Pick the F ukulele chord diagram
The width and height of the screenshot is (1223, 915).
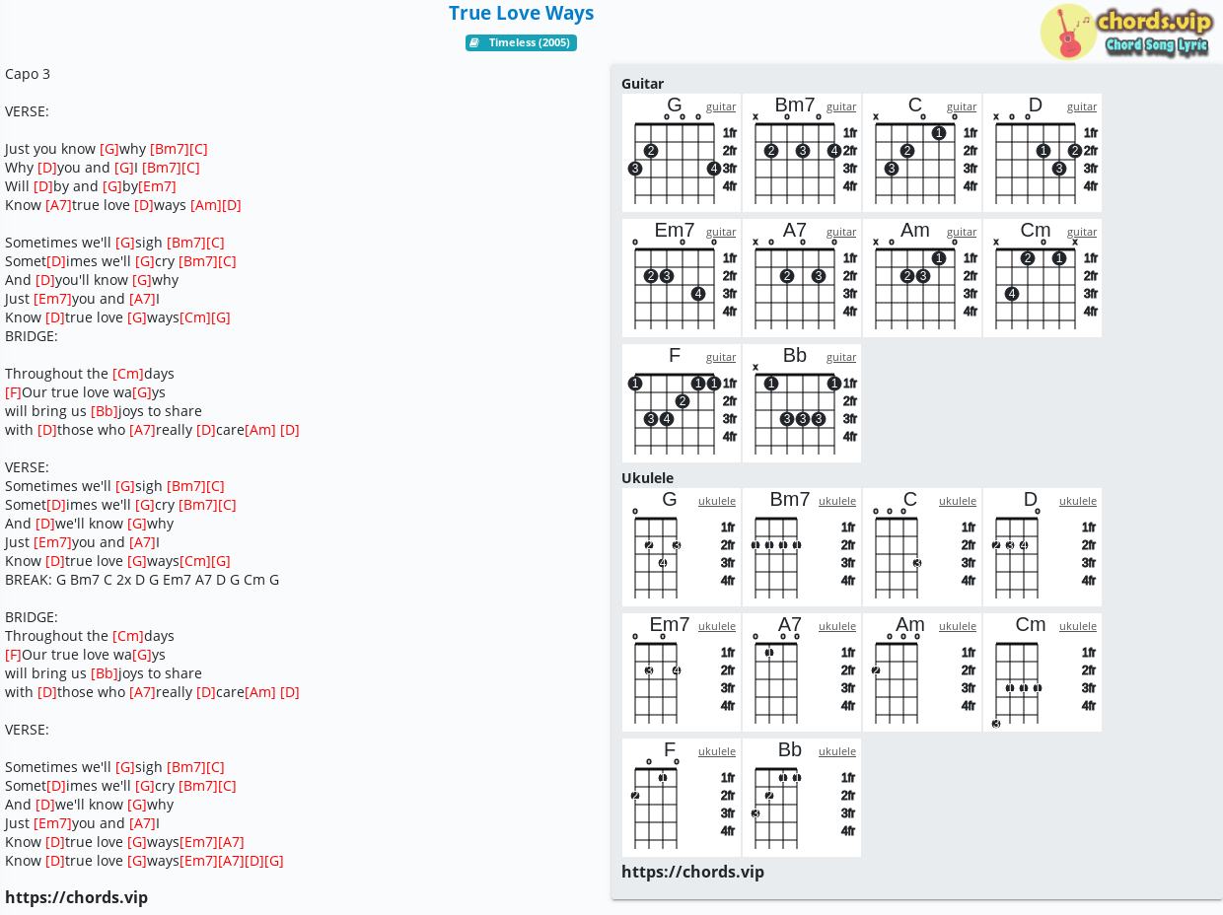click(682, 798)
